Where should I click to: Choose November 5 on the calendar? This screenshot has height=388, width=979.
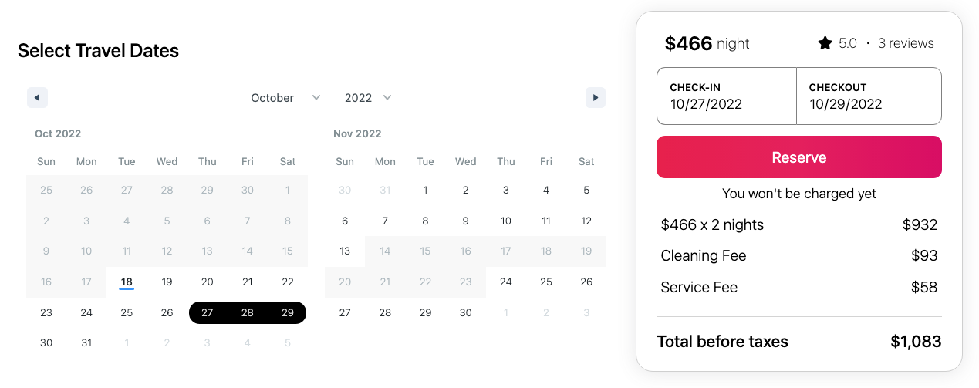coord(586,190)
